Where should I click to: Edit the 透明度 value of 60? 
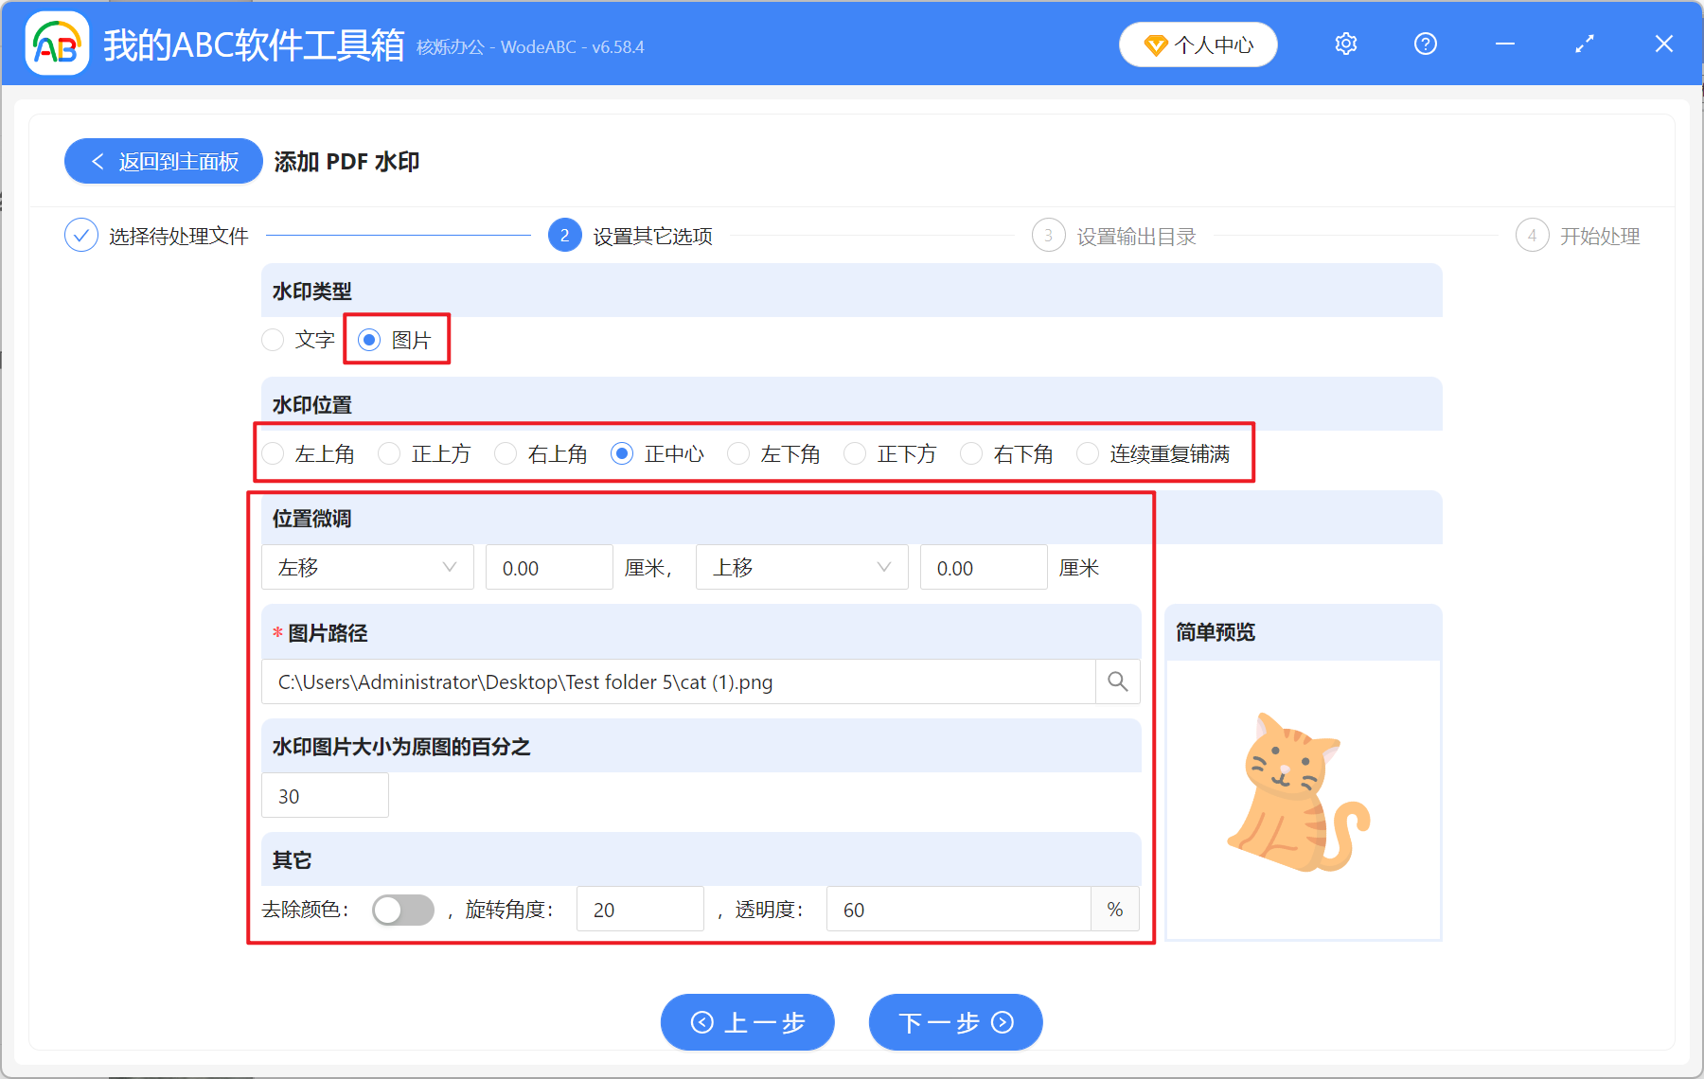pyautogui.click(x=958, y=909)
